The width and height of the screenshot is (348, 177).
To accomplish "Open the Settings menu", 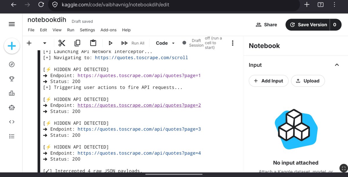I will point(87,30).
